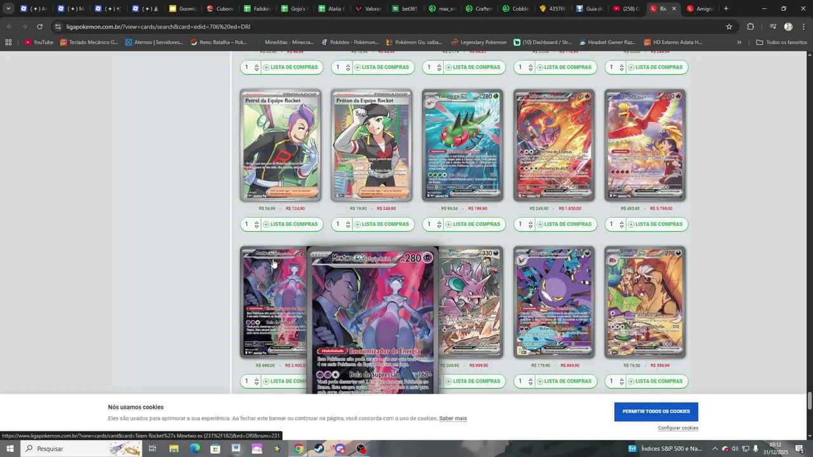Add Petrel card to Lista de Compras
The width and height of the screenshot is (813, 457).
(x=292, y=224)
